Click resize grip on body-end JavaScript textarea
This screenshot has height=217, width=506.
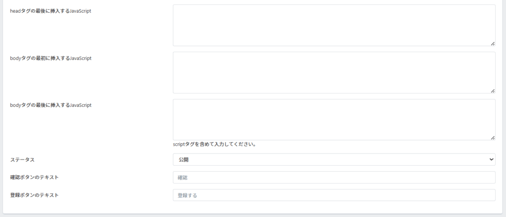tap(493, 138)
